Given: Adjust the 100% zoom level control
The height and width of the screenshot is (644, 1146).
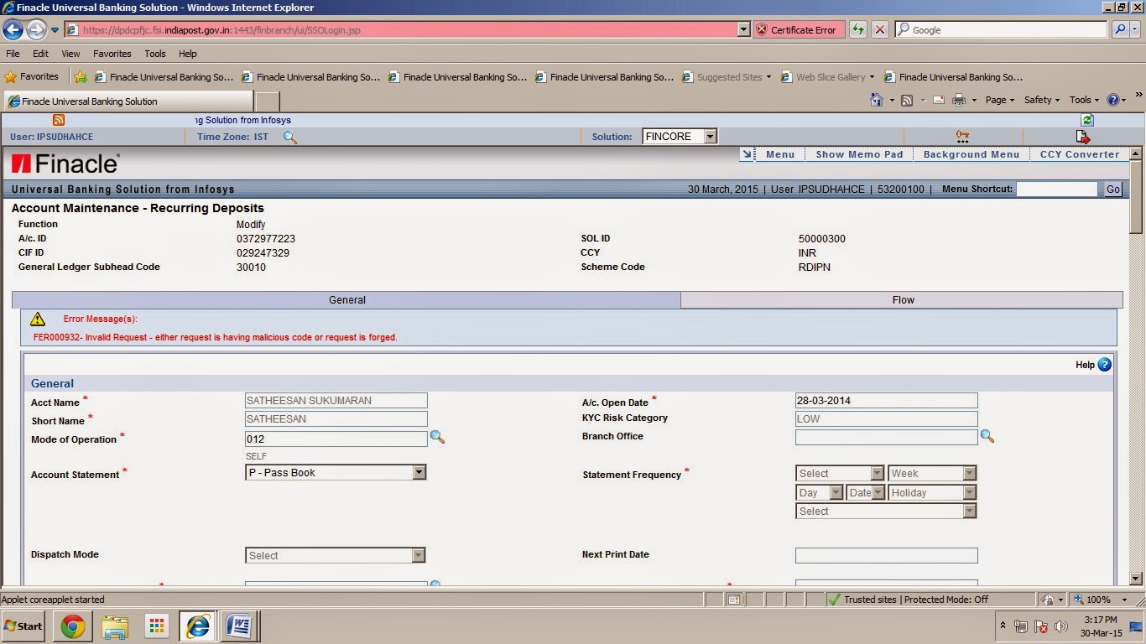Looking at the screenshot, I should pyautogui.click(x=1099, y=599).
